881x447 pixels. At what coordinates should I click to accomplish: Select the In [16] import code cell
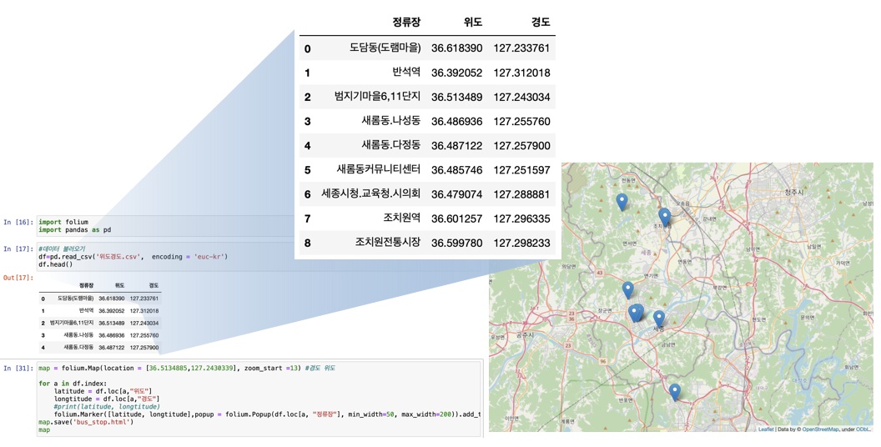(x=167, y=226)
